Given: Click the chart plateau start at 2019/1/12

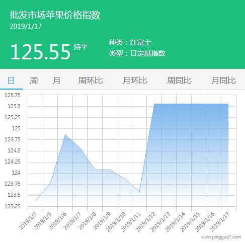Looking at the screenshot, I should (x=154, y=104).
